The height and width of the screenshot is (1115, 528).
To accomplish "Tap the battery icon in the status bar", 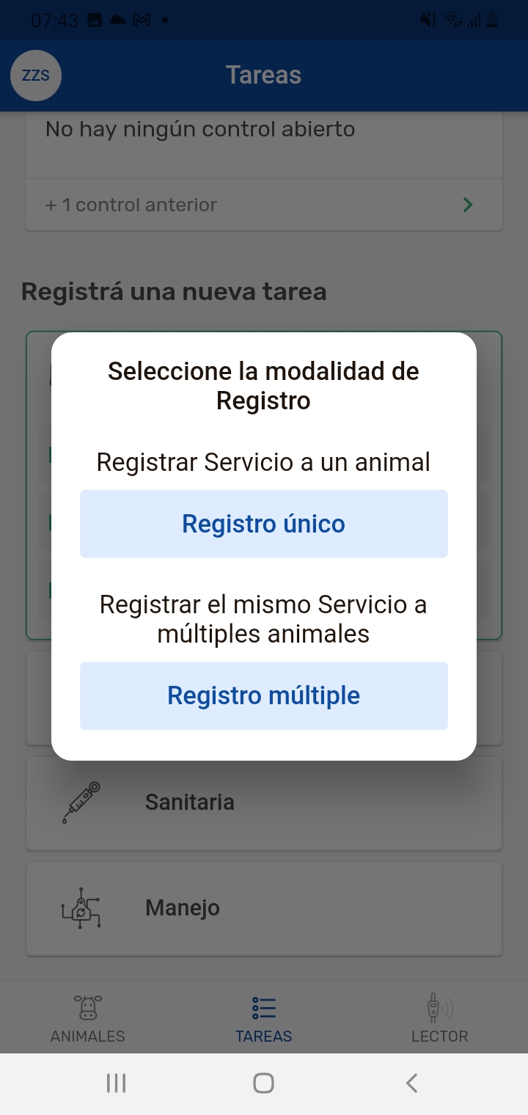I will pos(492,21).
